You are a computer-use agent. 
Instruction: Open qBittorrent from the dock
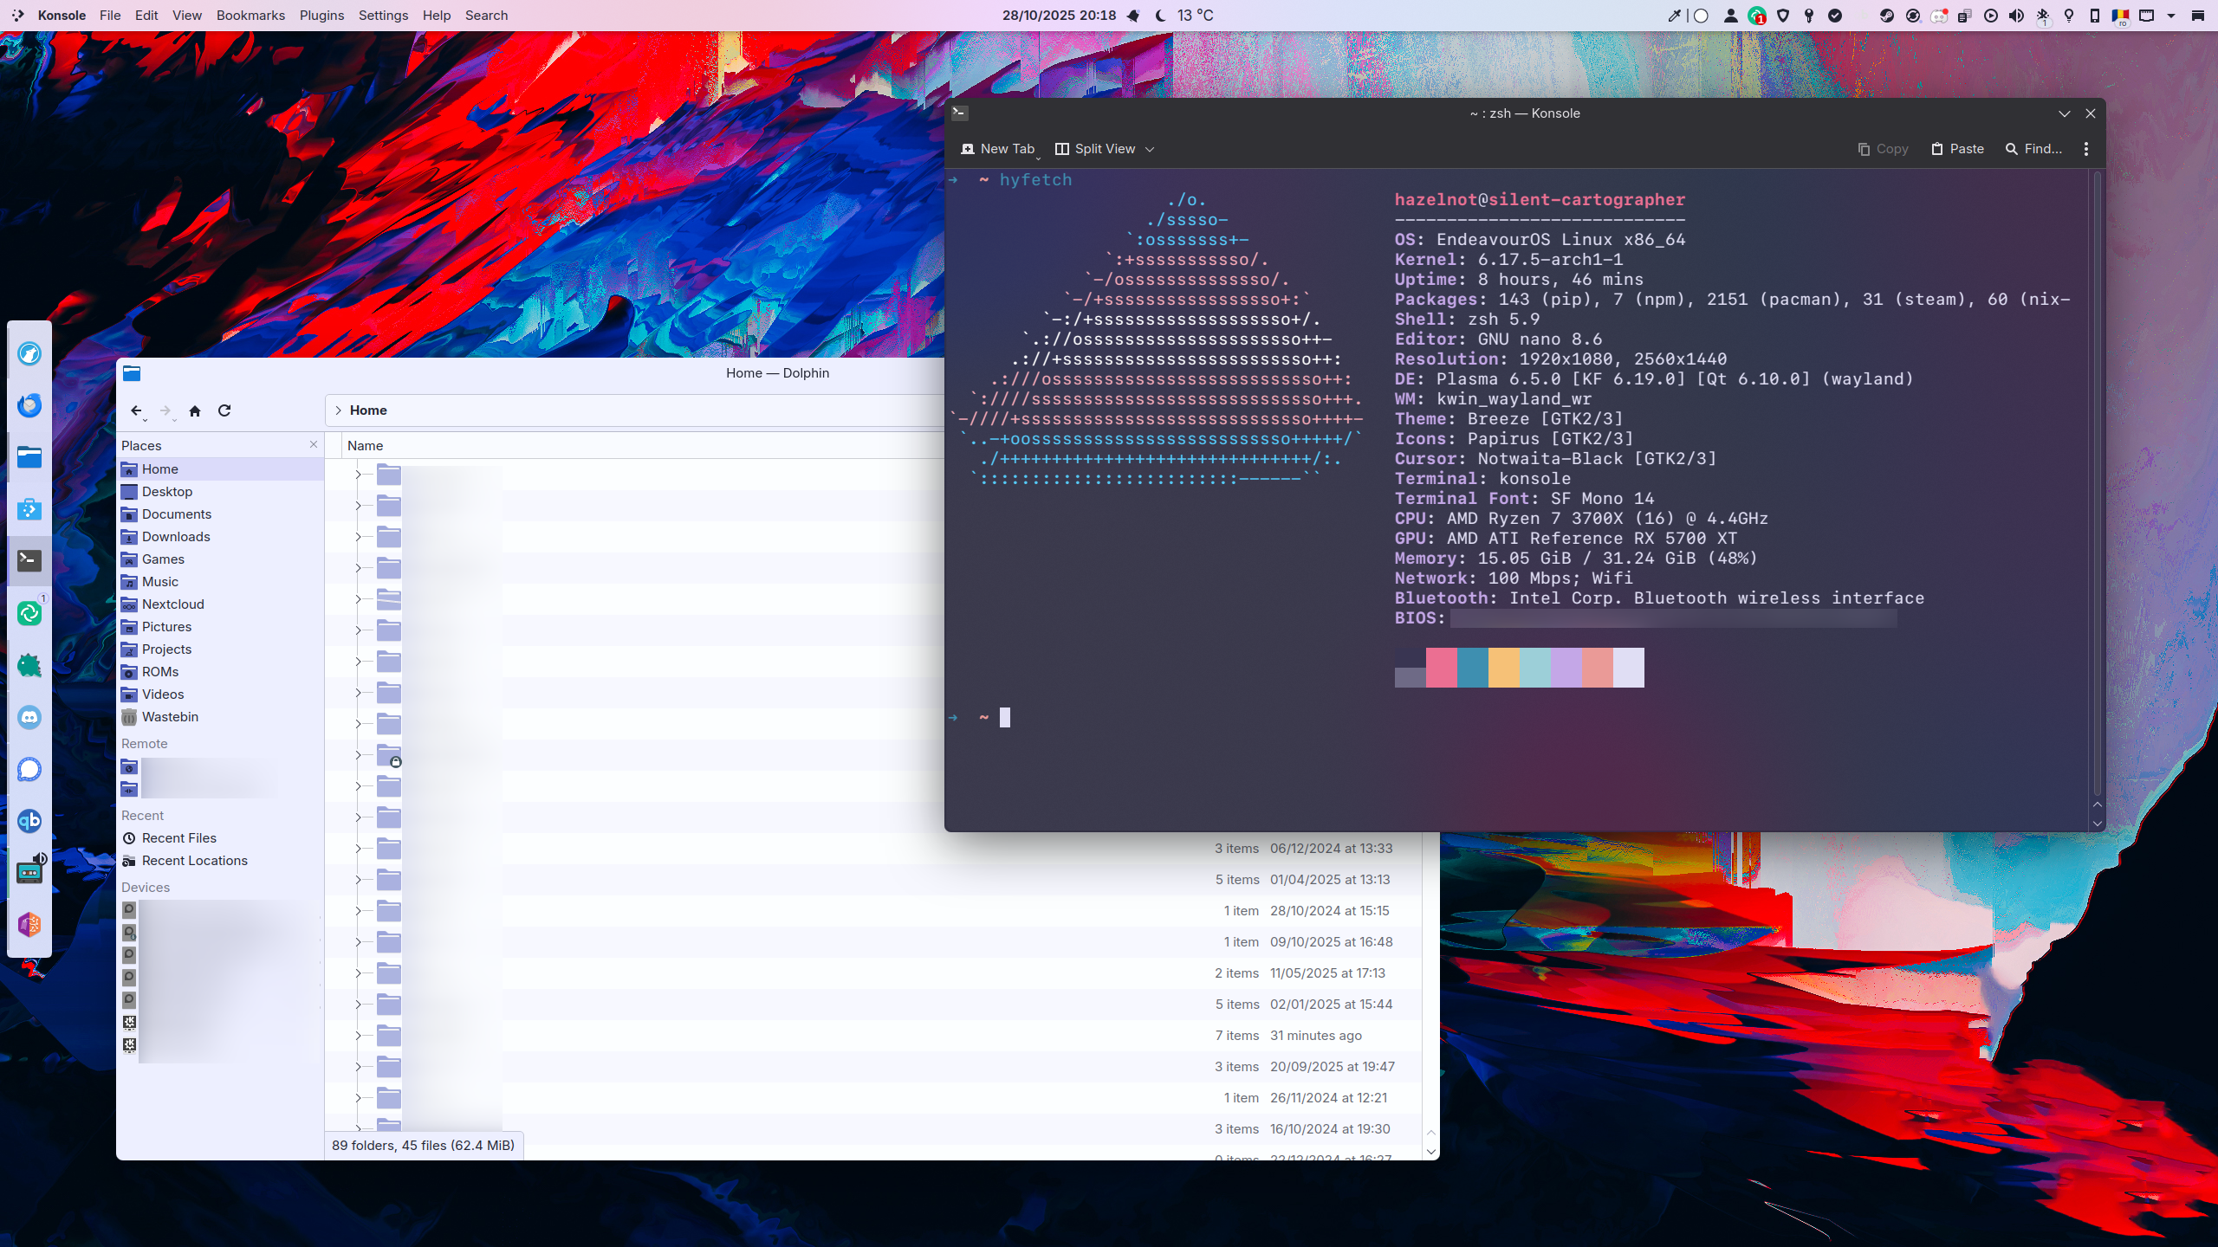[x=29, y=821]
